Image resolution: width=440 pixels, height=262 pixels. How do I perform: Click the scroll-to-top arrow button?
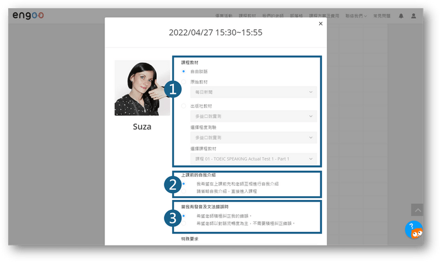point(418,210)
